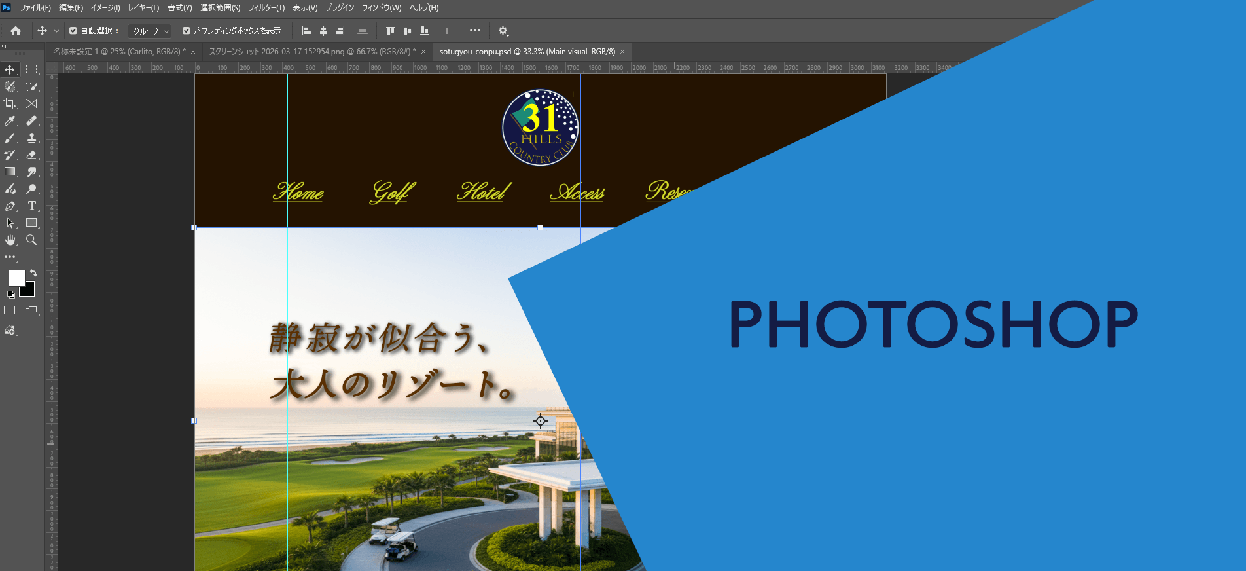Select the Eyedropper tool
This screenshot has height=571, width=1246.
10,120
